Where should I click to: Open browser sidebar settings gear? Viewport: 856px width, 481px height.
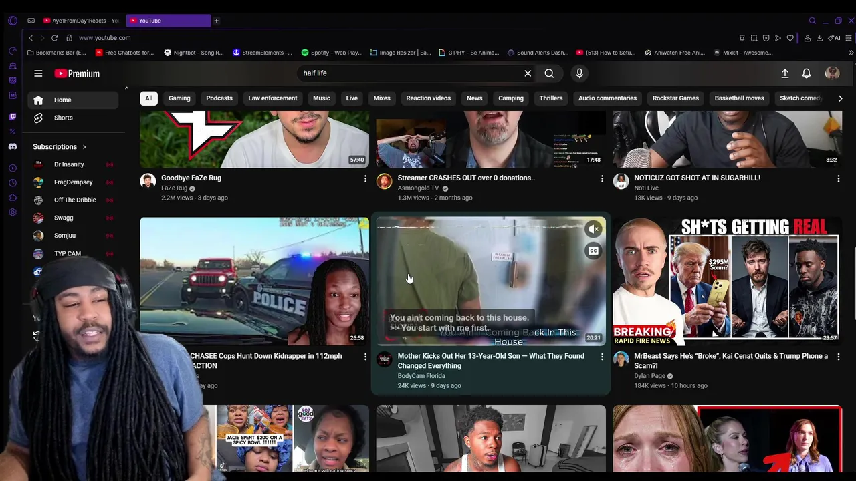click(x=12, y=212)
